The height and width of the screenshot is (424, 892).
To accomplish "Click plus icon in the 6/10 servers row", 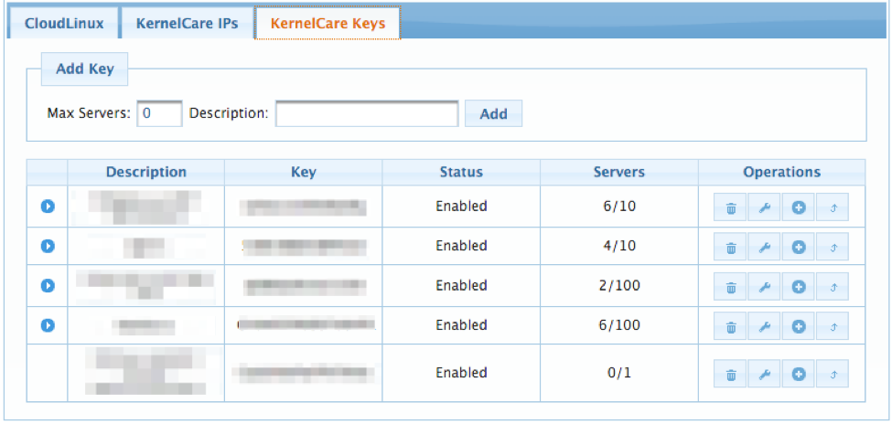I will (799, 207).
